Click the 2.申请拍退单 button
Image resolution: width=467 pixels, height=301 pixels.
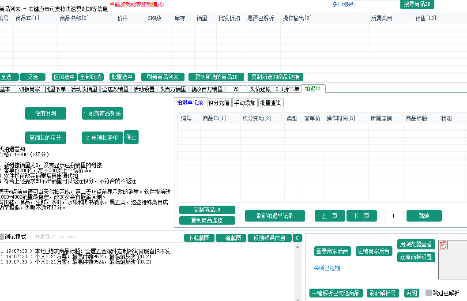click(x=102, y=138)
